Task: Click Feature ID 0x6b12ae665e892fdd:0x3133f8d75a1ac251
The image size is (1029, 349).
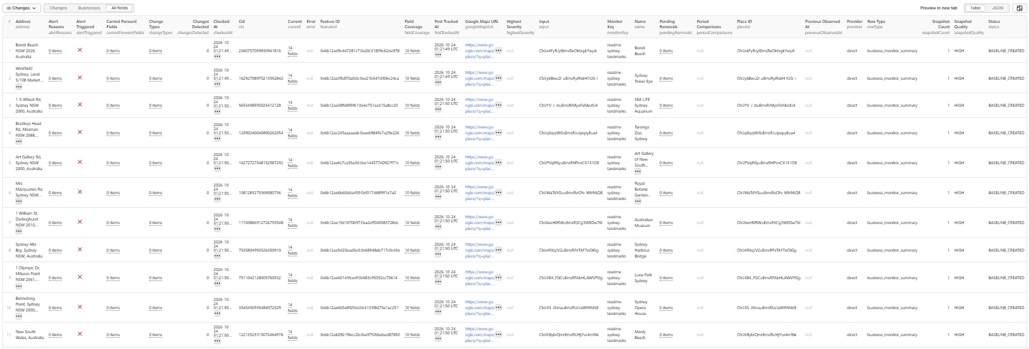Action: click(359, 308)
